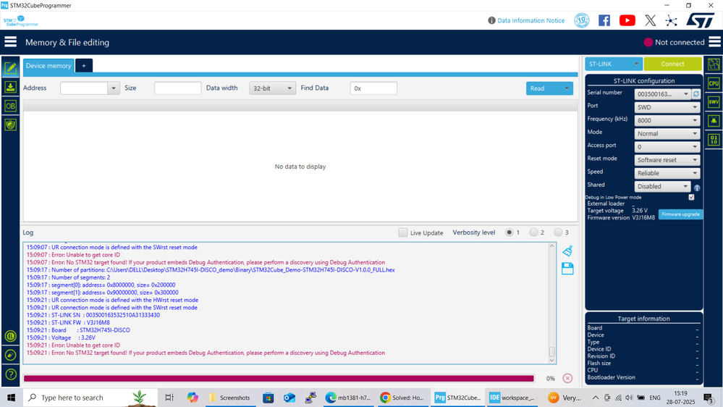The height and width of the screenshot is (407, 723).
Task: Select the Memory & File editing pencil icon
Action: coord(10,68)
